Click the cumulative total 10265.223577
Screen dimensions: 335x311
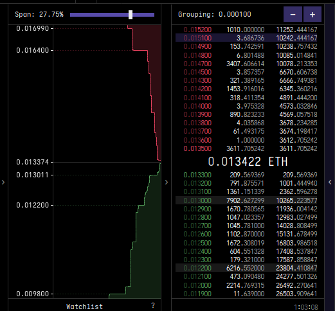point(296,200)
